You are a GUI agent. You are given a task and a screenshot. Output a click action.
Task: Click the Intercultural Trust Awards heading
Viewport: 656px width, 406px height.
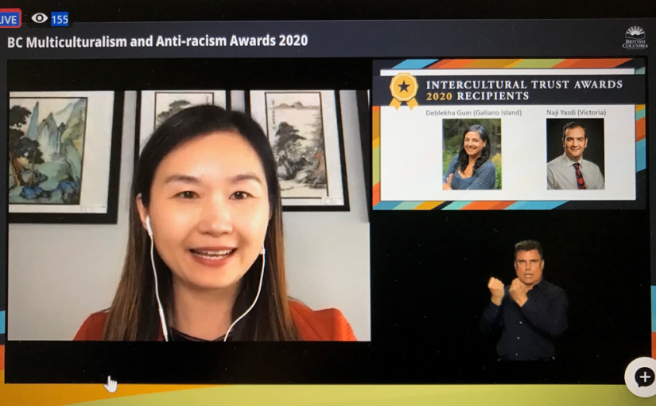point(524,84)
